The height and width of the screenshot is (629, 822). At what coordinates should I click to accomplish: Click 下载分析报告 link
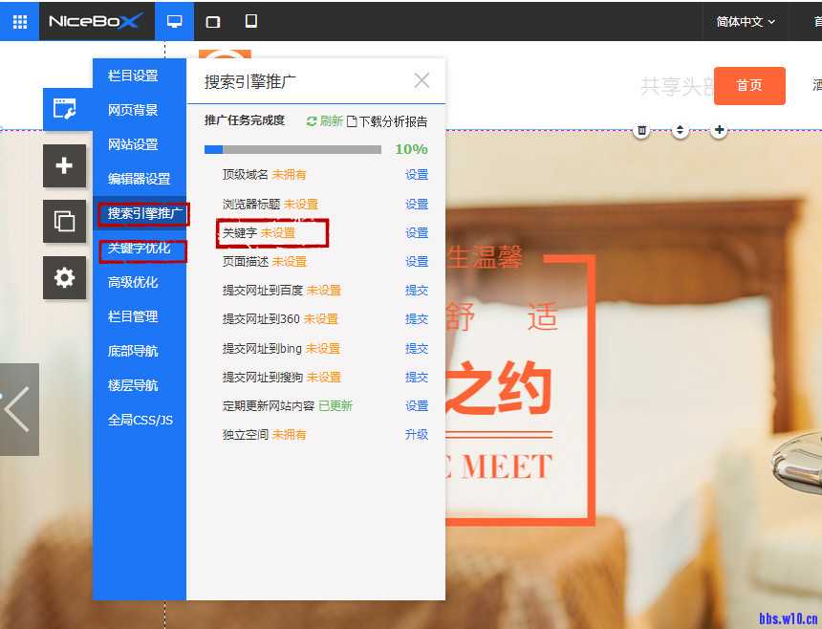click(x=387, y=121)
